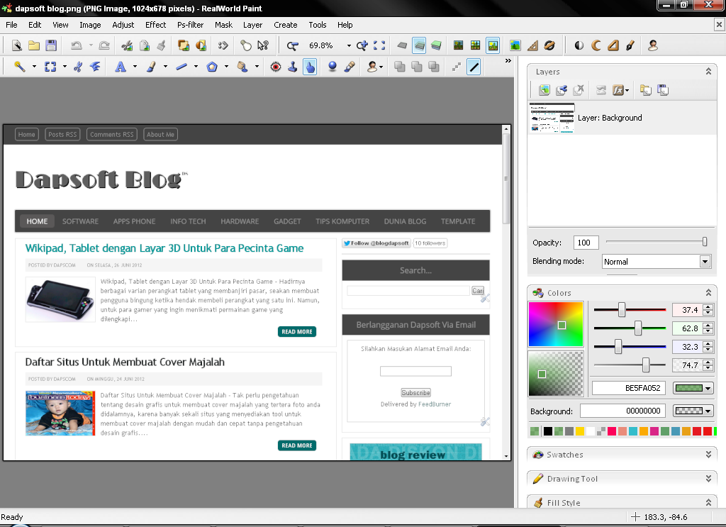Select the Layer: Background thumbnail
The image size is (726, 527).
[552, 118]
